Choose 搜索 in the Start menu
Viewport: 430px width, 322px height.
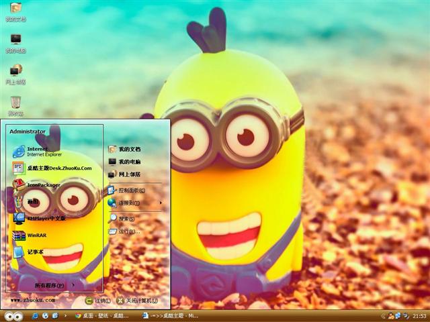tap(126, 219)
